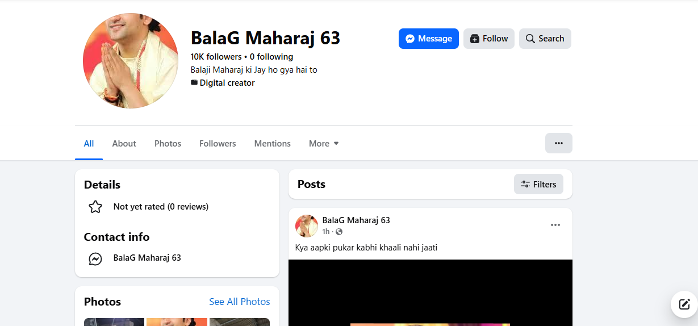
Task: Click the Messenger icon in Contact info
Action: (x=95, y=258)
